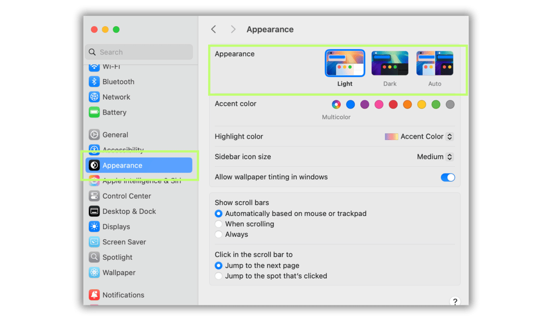Click the red close window button

94,29
